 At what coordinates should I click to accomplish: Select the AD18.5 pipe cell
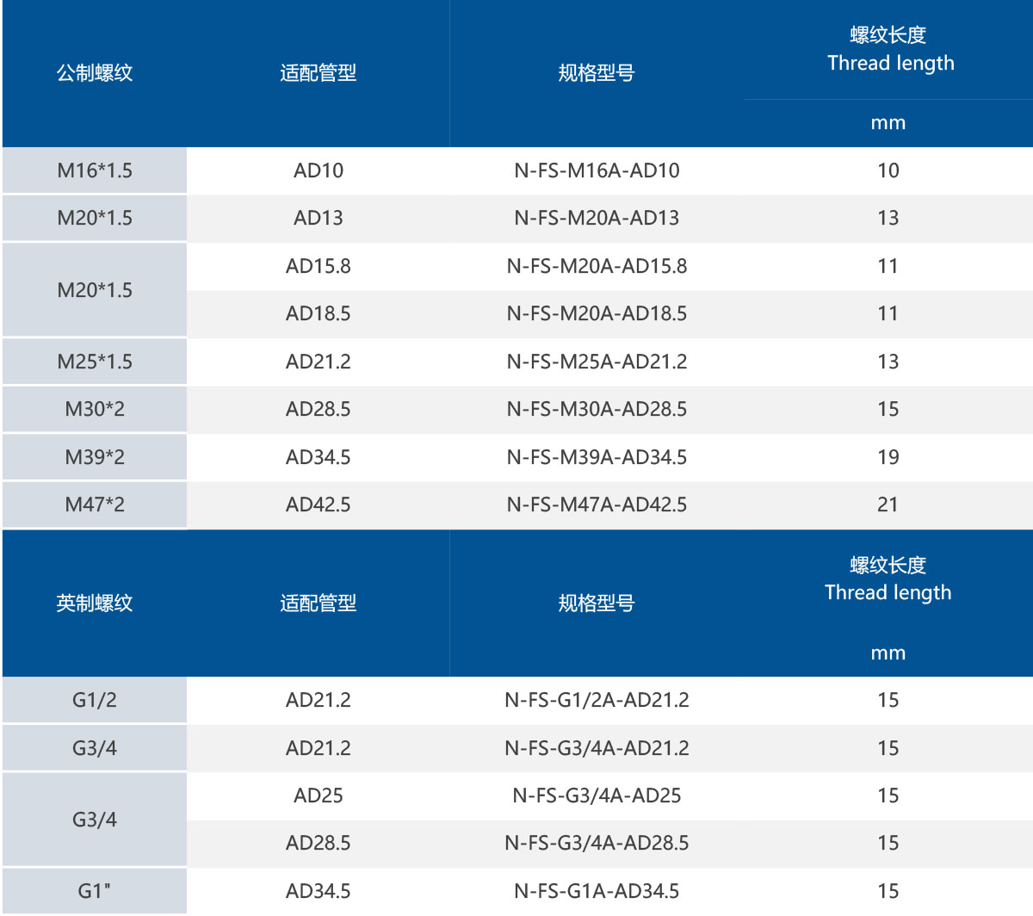319,313
